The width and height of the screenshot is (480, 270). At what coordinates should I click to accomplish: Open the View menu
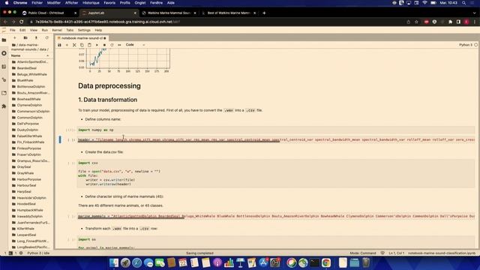[x=34, y=30]
